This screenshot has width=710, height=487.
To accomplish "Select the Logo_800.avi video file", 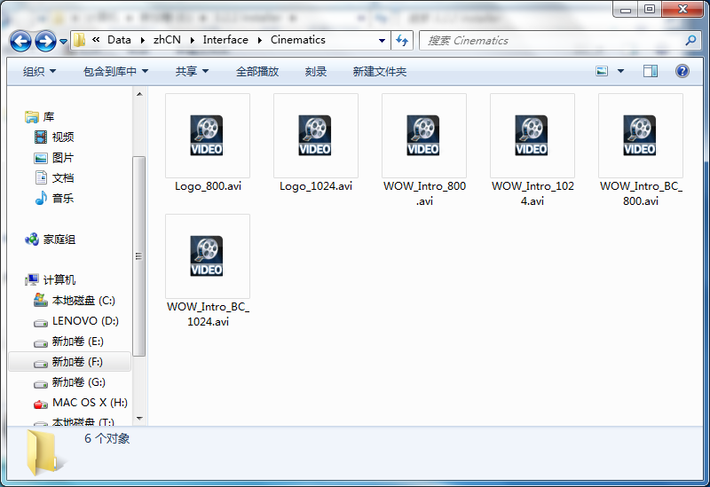I will [208, 142].
